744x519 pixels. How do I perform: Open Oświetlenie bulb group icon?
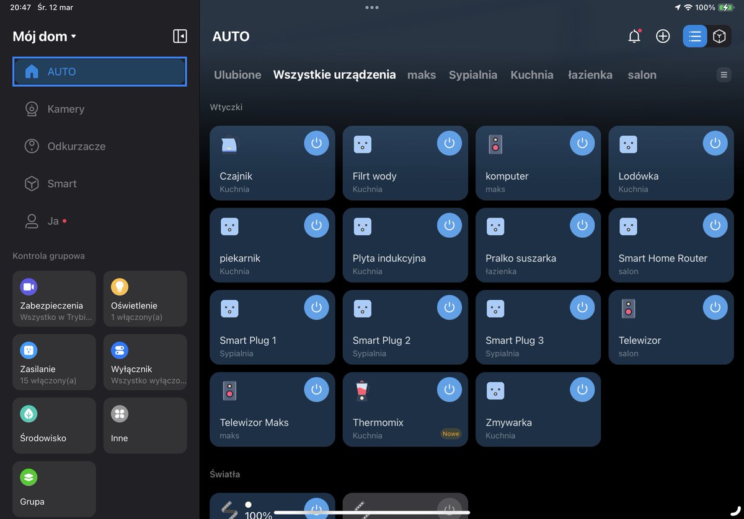click(x=120, y=287)
